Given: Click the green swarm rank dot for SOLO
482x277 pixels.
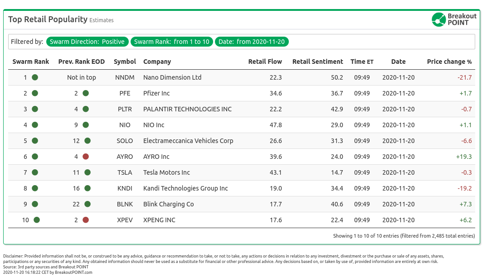Looking at the screenshot, I should [x=35, y=141].
